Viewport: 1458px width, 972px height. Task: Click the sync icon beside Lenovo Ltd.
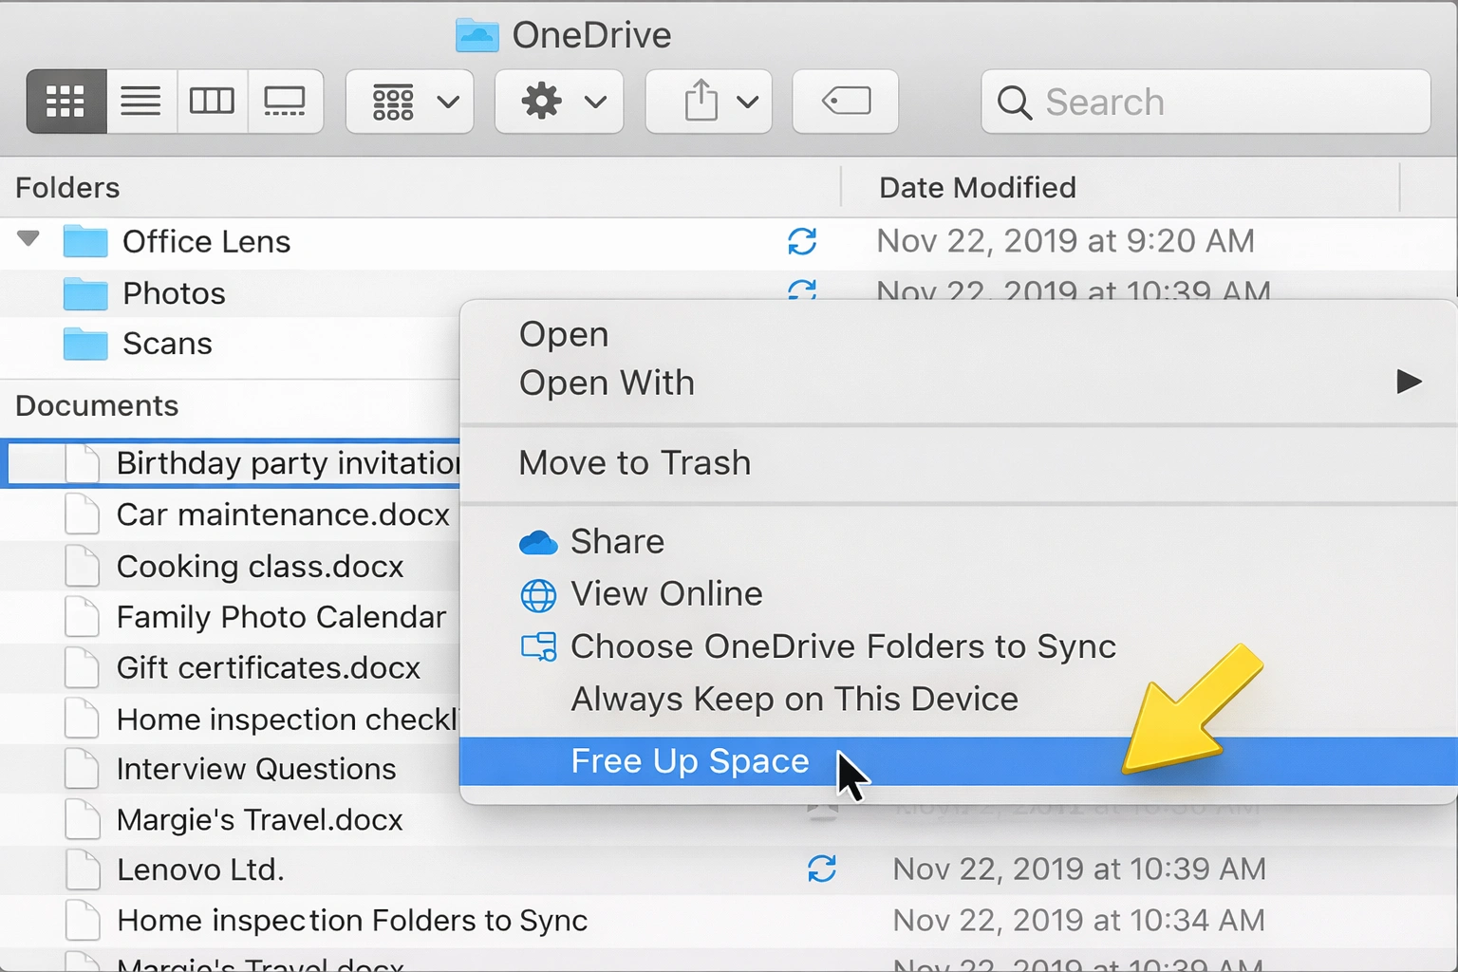click(x=822, y=869)
